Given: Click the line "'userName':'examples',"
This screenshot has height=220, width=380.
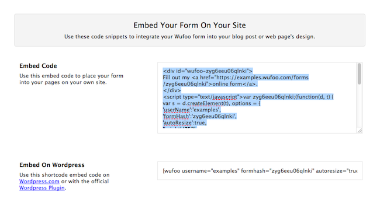Looking at the screenshot, I should 192,110.
